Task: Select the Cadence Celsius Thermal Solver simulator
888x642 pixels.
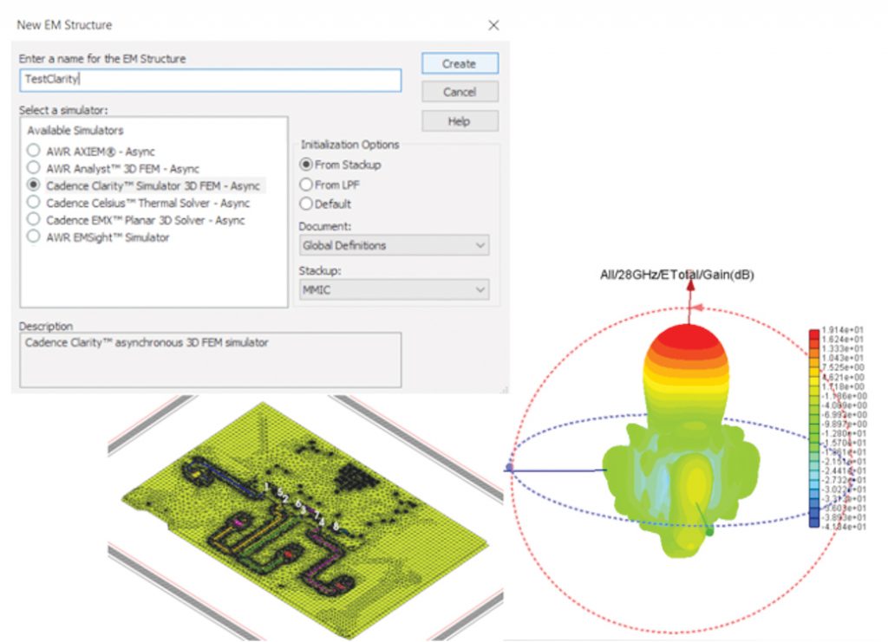Action: coord(35,202)
